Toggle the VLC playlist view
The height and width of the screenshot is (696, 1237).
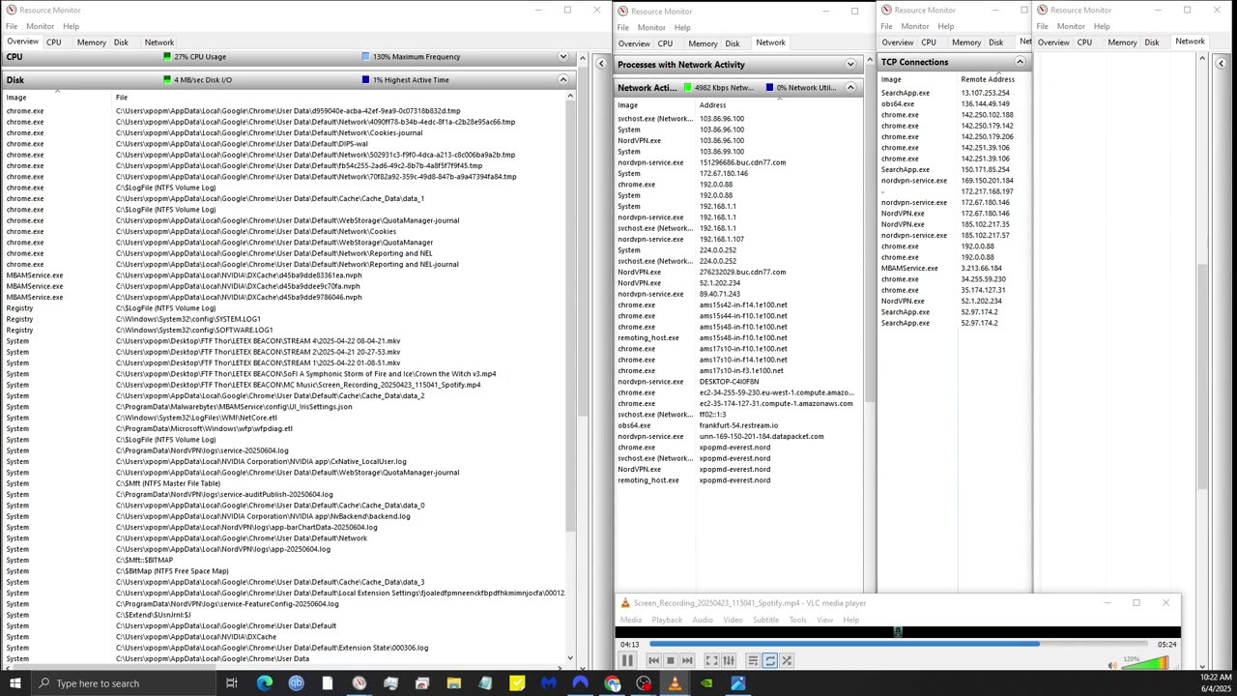click(753, 660)
